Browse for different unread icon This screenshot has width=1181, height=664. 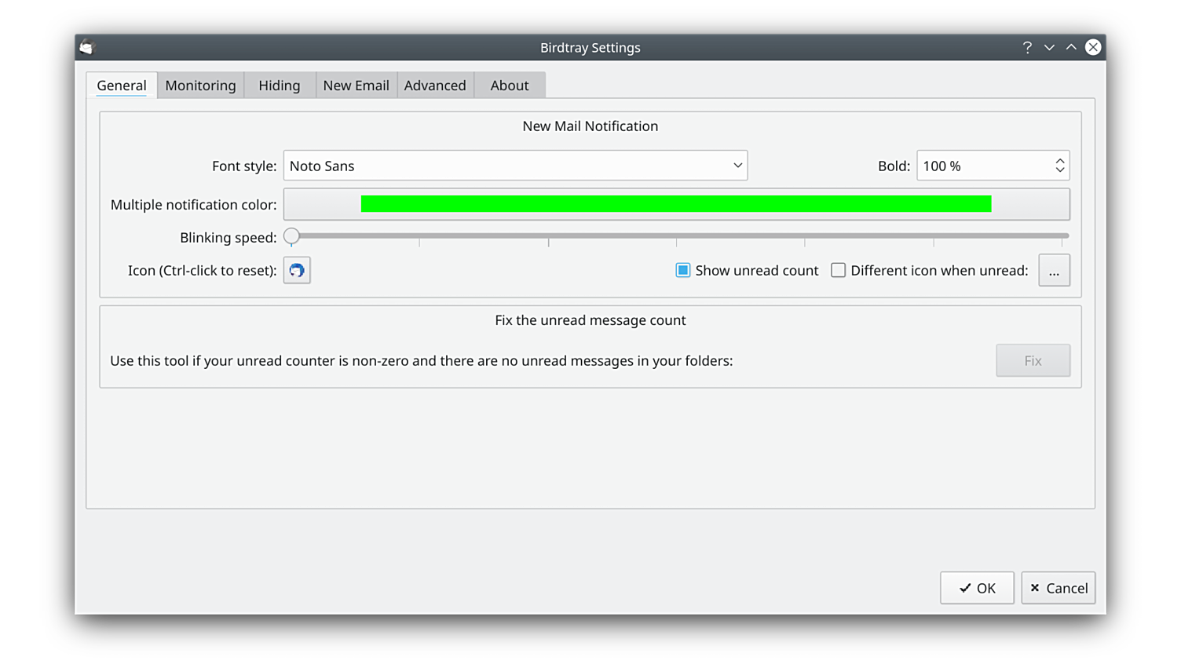click(x=1054, y=270)
